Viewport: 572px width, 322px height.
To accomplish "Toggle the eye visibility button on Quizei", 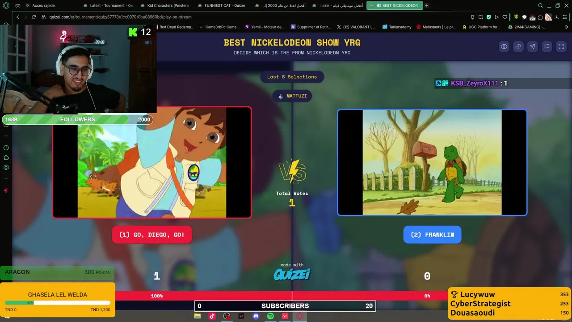I will coord(504,47).
